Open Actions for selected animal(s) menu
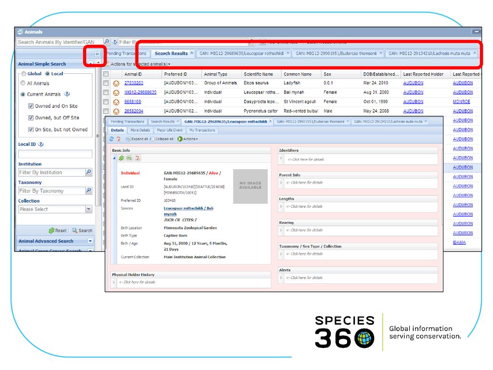Viewport: 493px width, 370px height. click(x=140, y=64)
